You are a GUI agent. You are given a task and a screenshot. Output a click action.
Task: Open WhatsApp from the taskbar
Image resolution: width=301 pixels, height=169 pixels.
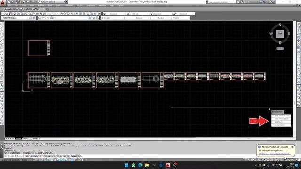[134, 165]
